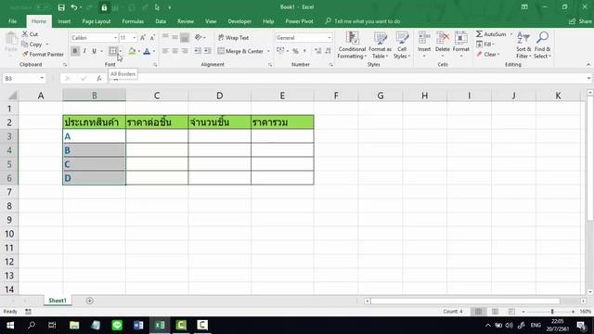Undo the last action
The width and height of the screenshot is (594, 334).
click(x=74, y=7)
